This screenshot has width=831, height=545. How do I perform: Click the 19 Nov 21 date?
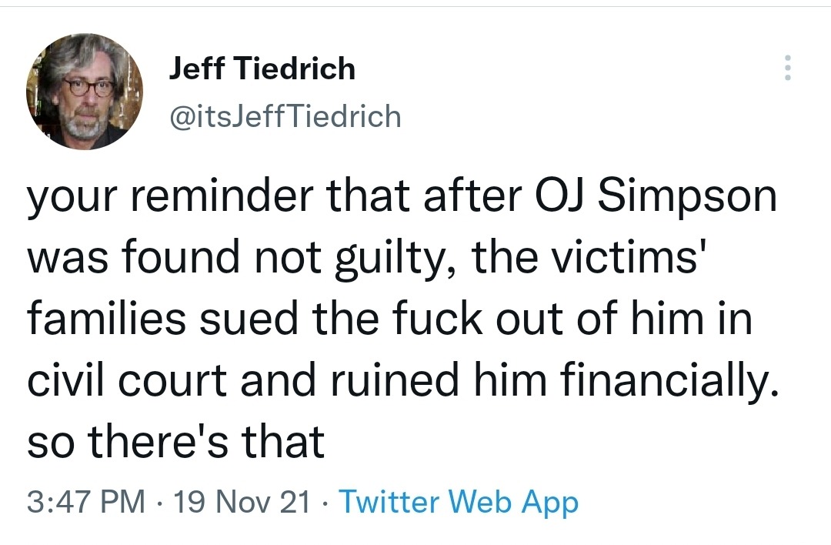tap(242, 503)
